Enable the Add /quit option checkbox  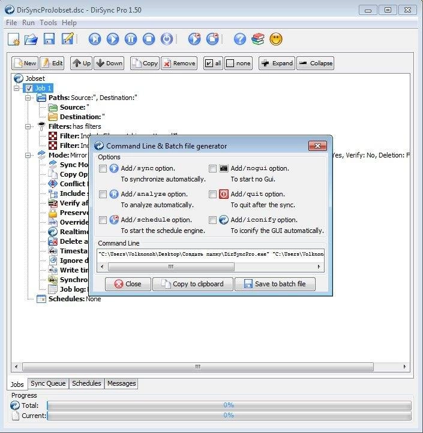click(x=212, y=194)
